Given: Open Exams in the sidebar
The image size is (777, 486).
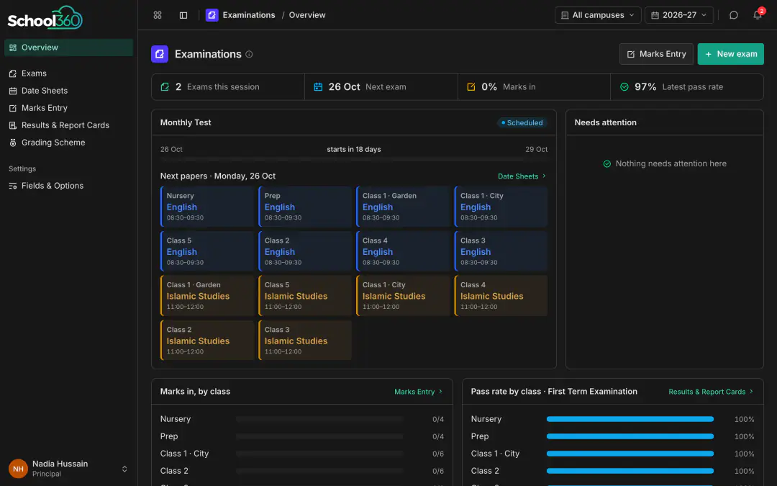Looking at the screenshot, I should coord(69,73).
